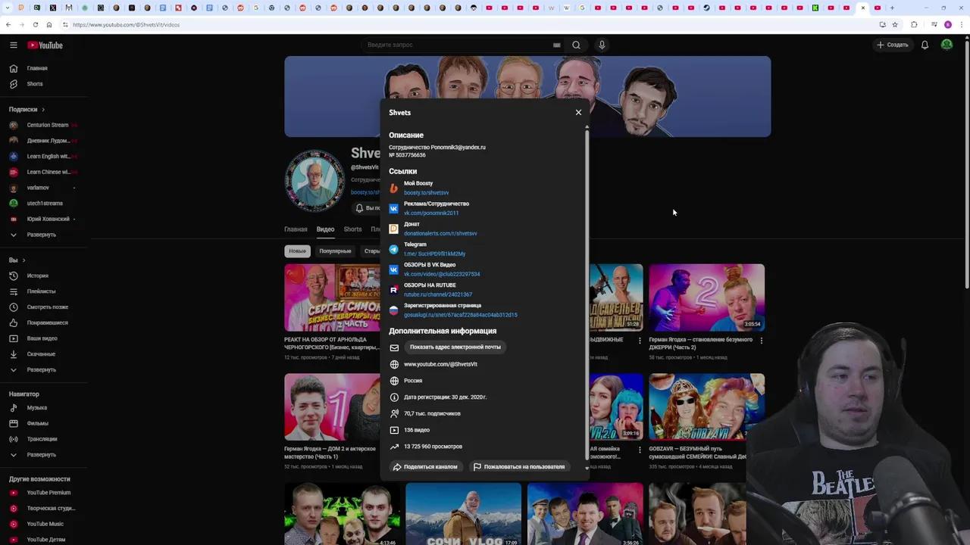Select the Новые sort chip
Image resolution: width=970 pixels, height=545 pixels.
[297, 251]
